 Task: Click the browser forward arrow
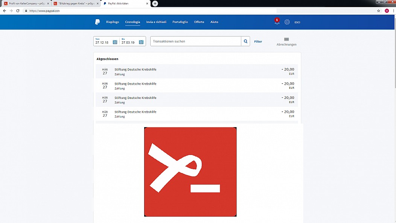point(11,11)
